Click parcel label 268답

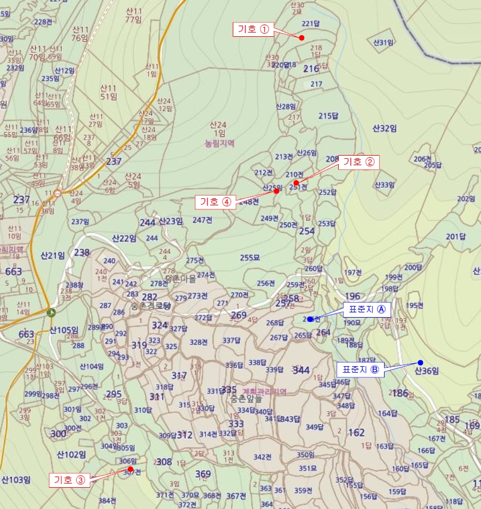point(275,322)
